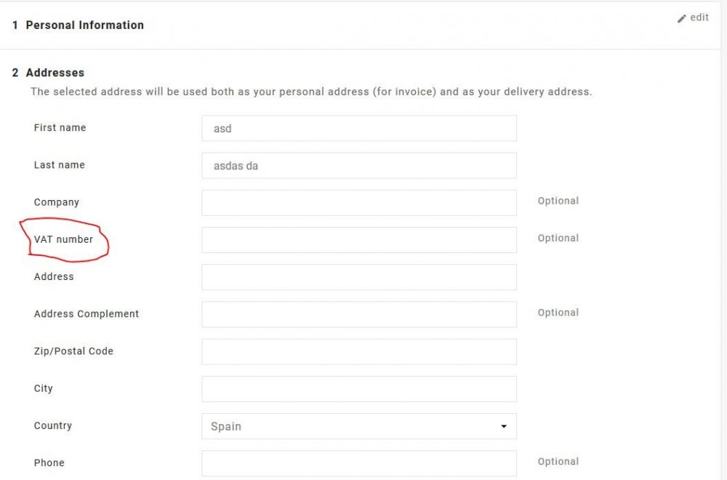Click the edit link for Personal Information

pos(699,17)
